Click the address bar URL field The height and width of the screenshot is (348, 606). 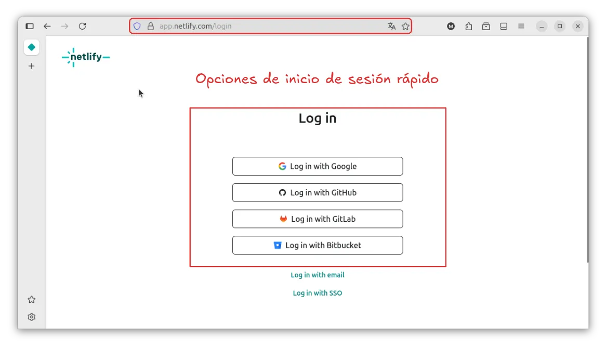pos(260,26)
